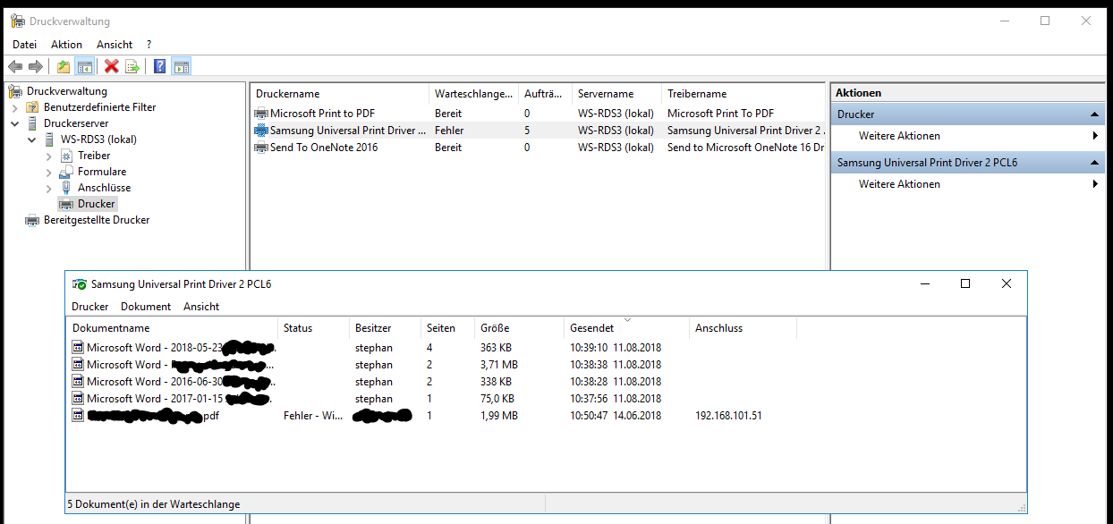Image resolution: width=1113 pixels, height=524 pixels.
Task: Open Help via blue question mark icon
Action: (159, 66)
